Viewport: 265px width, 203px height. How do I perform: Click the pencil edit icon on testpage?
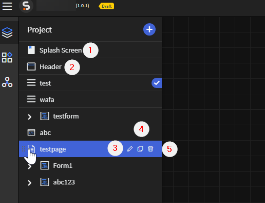130,149
